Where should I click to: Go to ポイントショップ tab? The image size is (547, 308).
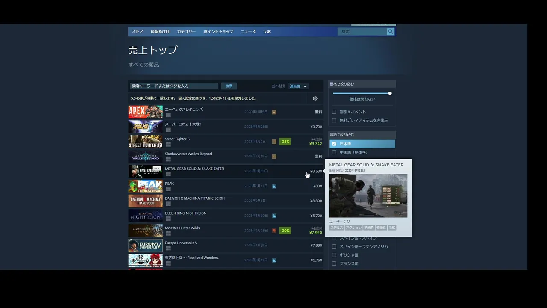[218, 32]
